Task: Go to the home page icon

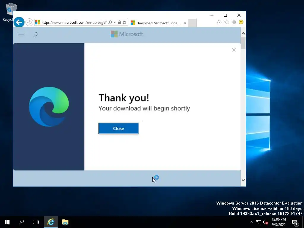Action: tap(219, 22)
